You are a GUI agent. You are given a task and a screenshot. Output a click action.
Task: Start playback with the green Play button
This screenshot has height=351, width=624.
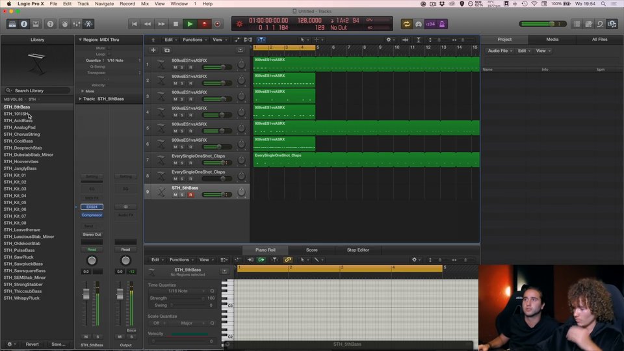(190, 24)
